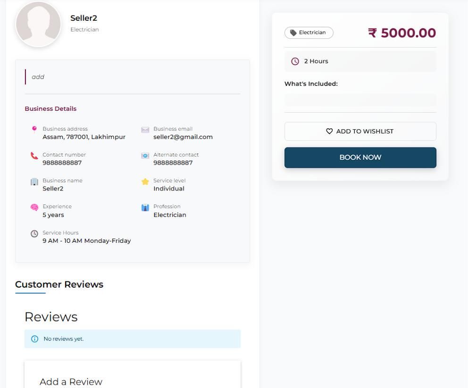Screen dimensions: 468x388
Task: Click the Seller2 profile avatar
Action: [x=38, y=24]
